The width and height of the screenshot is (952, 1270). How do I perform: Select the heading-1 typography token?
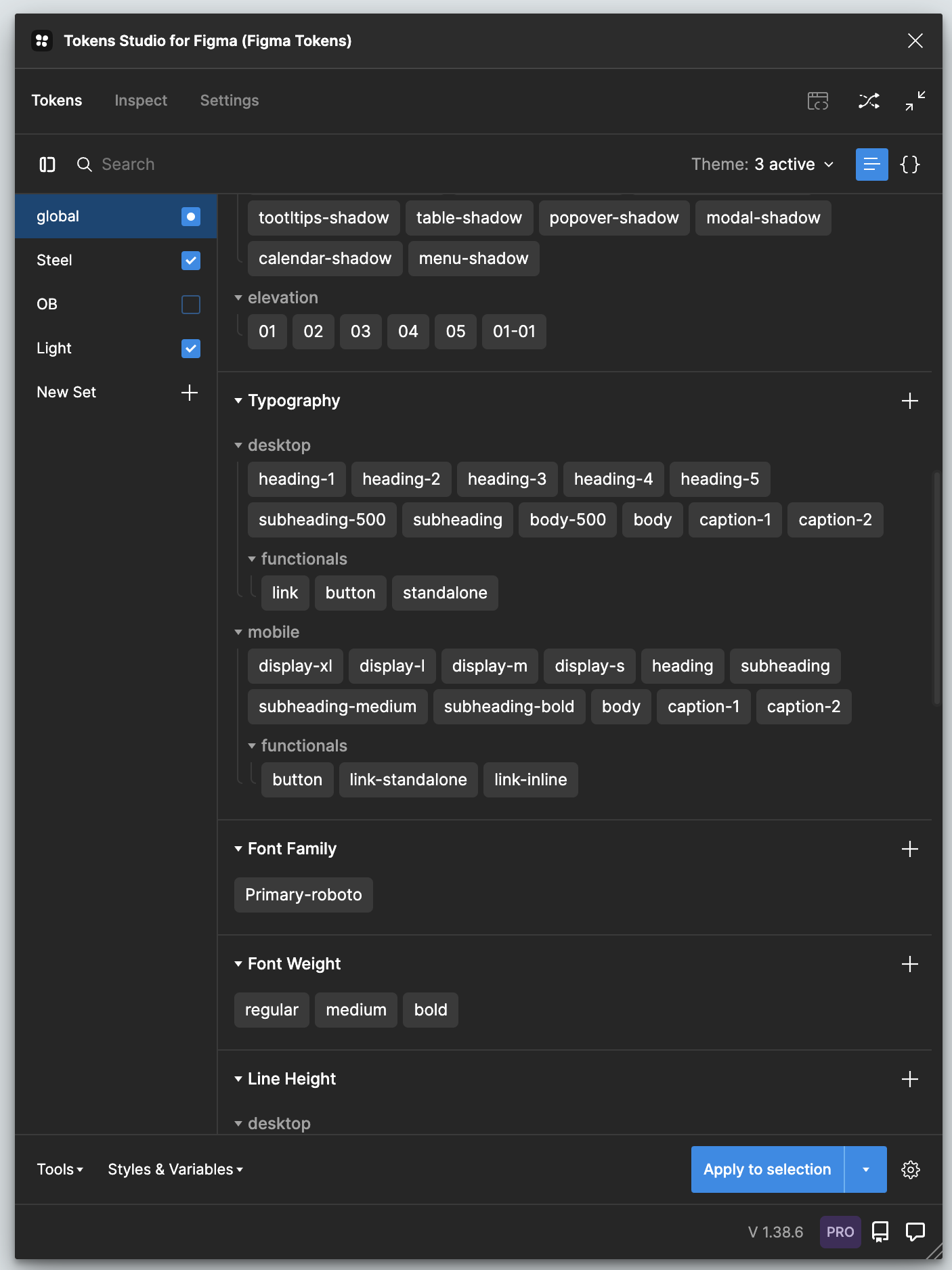(x=297, y=479)
